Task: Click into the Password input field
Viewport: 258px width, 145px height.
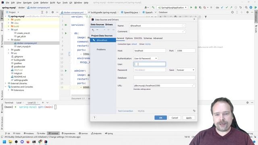Action: [x=150, y=70]
